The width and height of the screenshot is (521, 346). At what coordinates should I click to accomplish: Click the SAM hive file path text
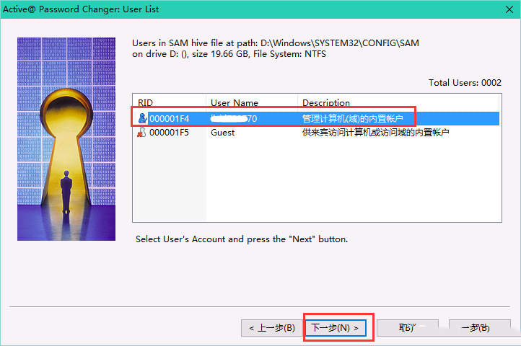click(x=276, y=43)
